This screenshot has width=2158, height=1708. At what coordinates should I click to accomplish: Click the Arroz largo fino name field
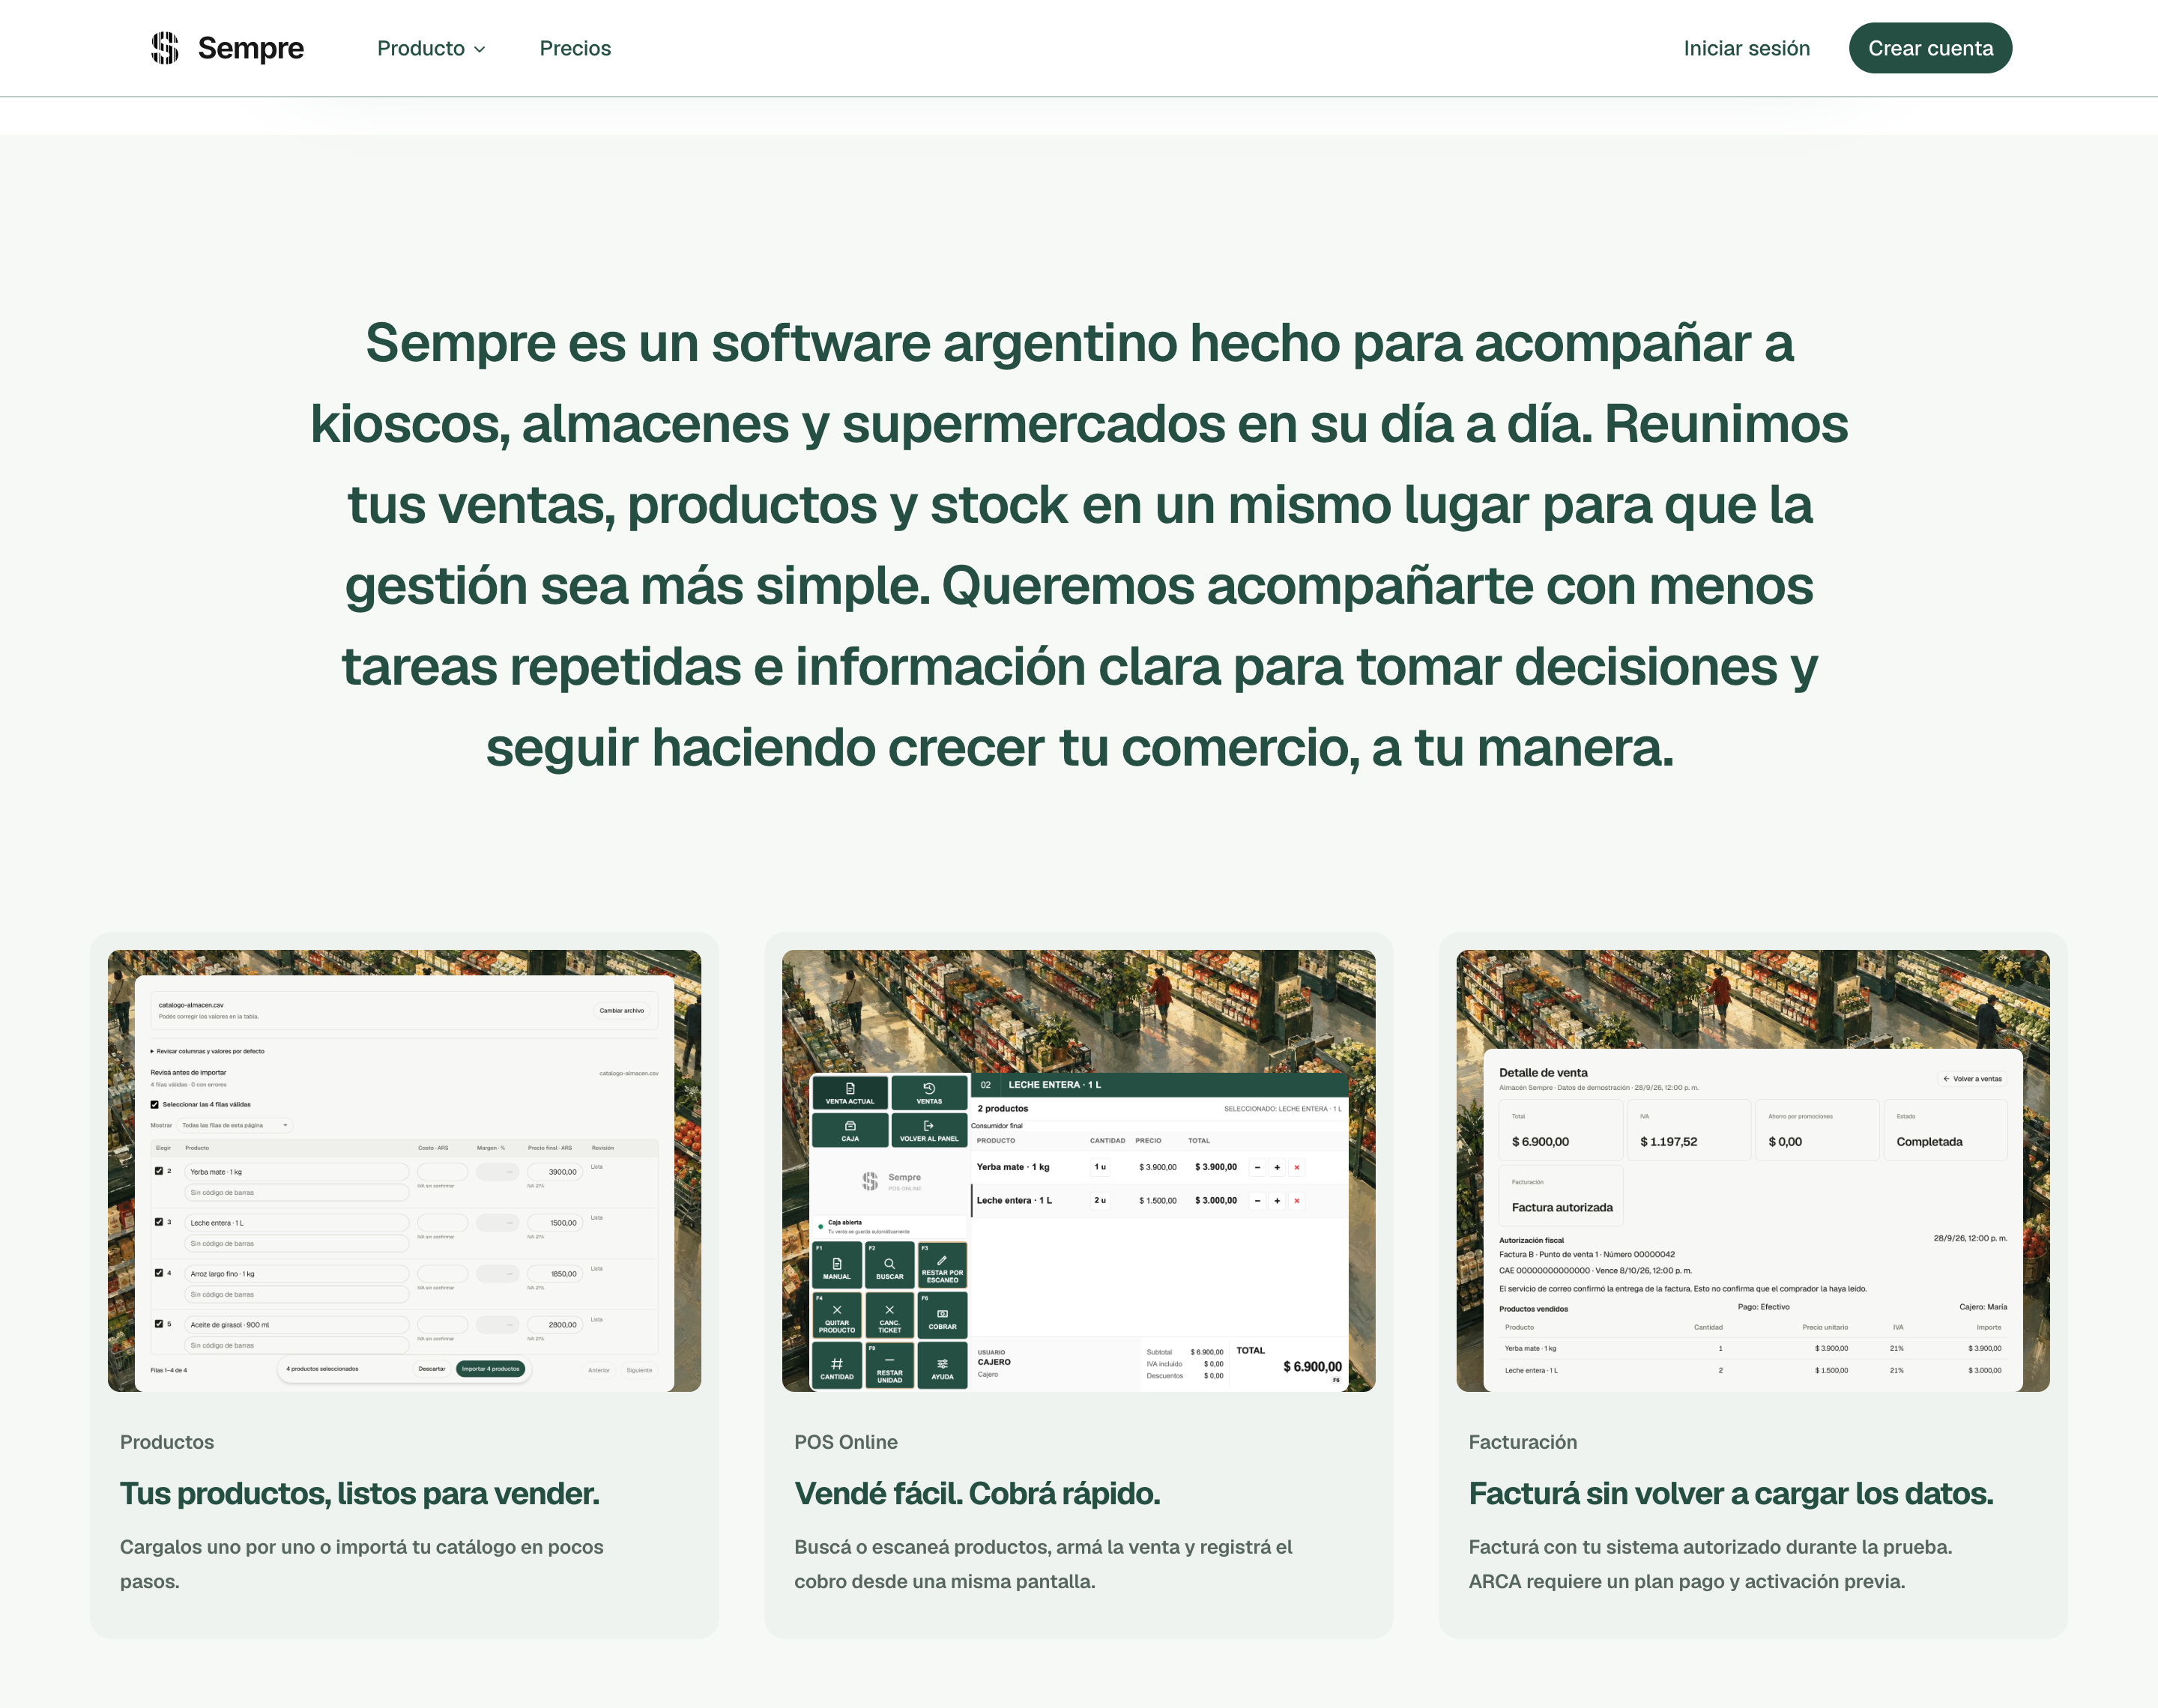tap(297, 1274)
